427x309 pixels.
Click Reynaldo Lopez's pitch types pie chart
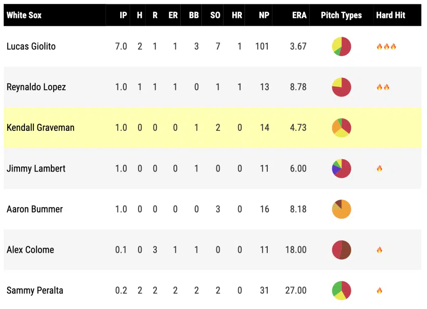[x=342, y=87]
